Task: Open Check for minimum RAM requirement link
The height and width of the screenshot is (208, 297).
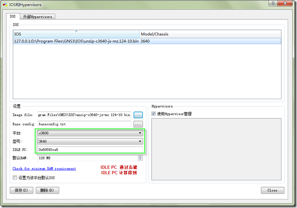Action: point(44,169)
